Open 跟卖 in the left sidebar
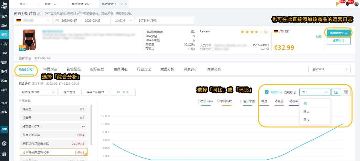This screenshot has width=360, height=161. coord(4,81)
